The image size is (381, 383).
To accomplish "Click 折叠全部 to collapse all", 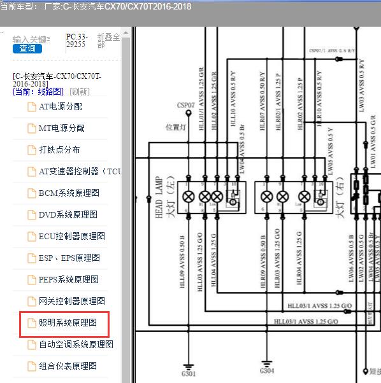I will (108, 41).
